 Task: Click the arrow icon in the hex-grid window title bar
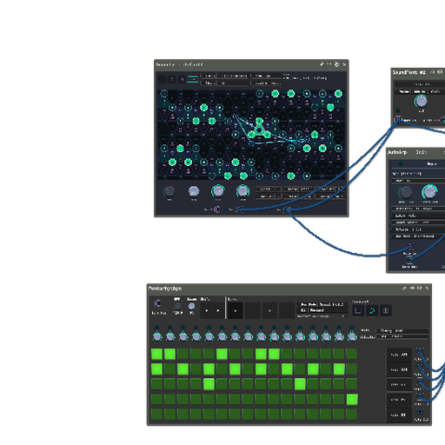pyautogui.click(x=329, y=64)
